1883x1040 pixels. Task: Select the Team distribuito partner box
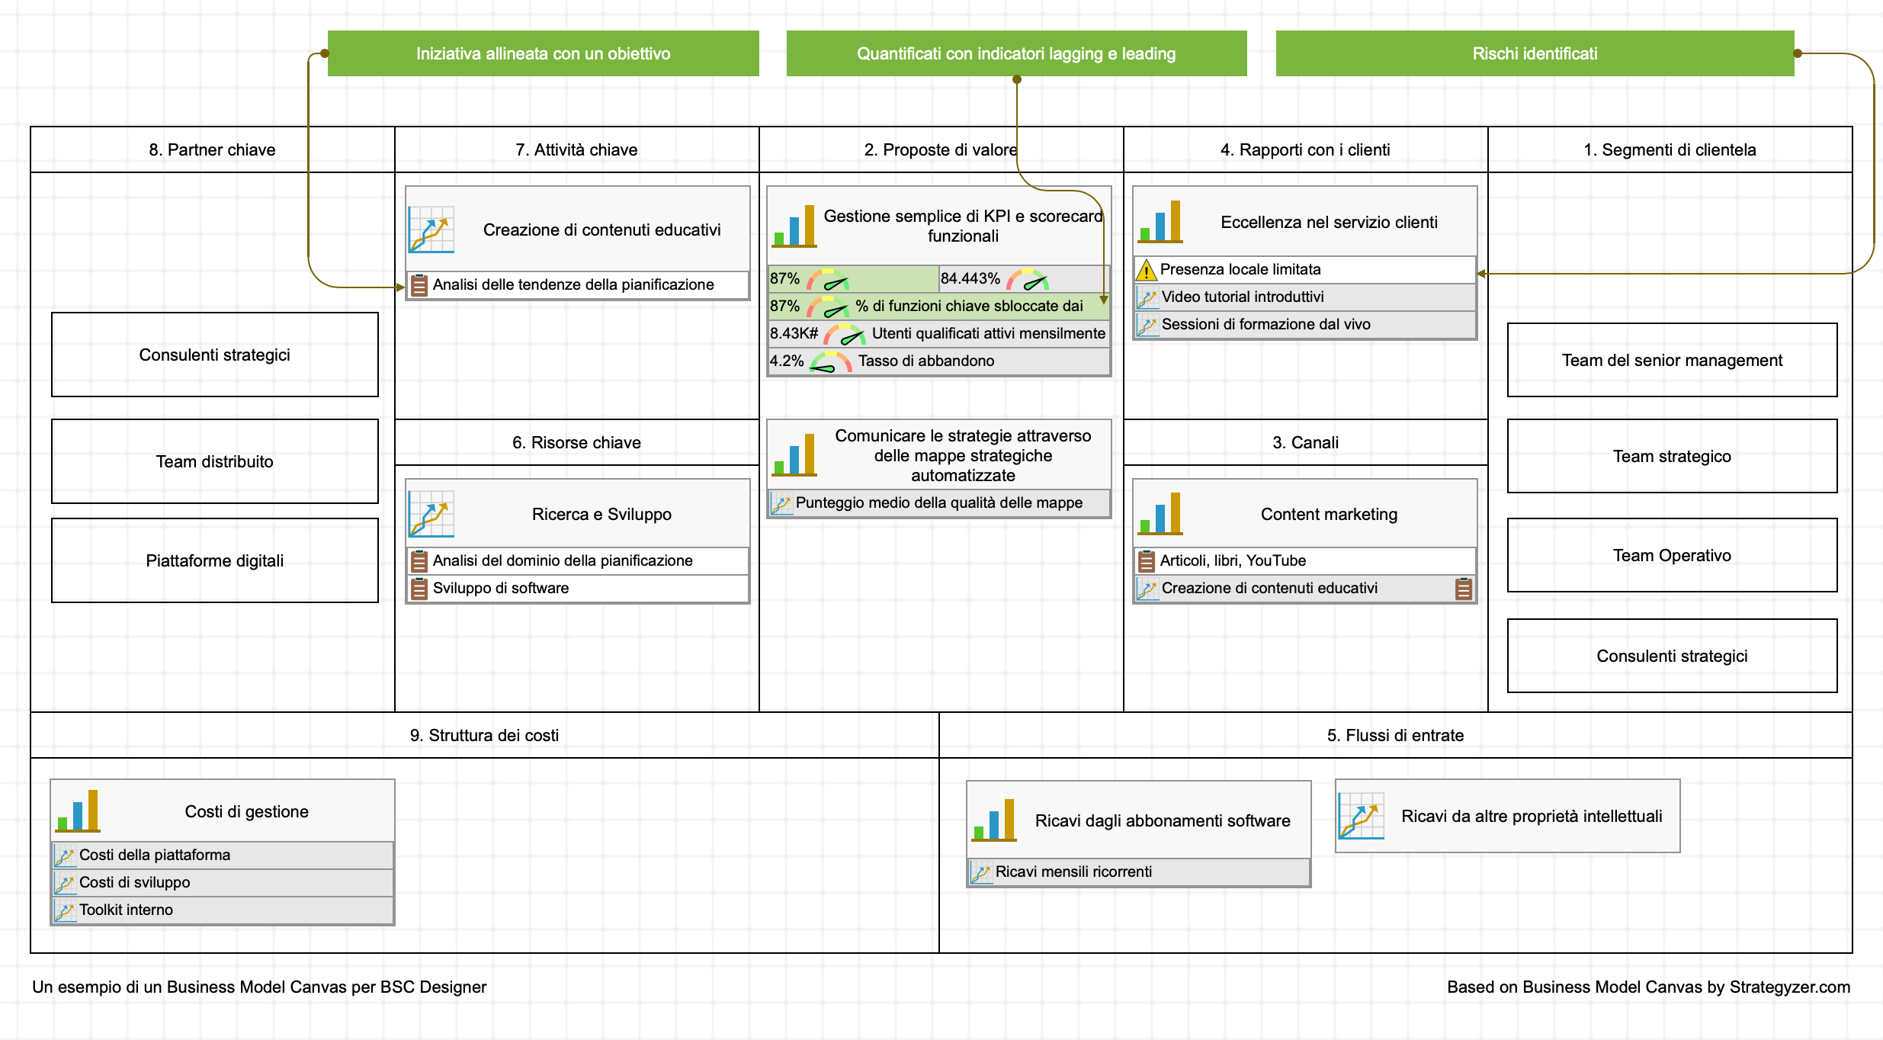coord(214,461)
